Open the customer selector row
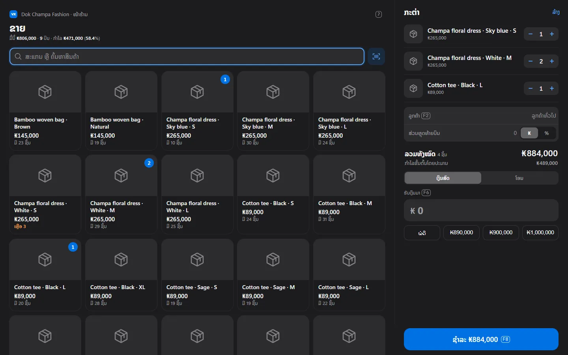 (x=481, y=116)
